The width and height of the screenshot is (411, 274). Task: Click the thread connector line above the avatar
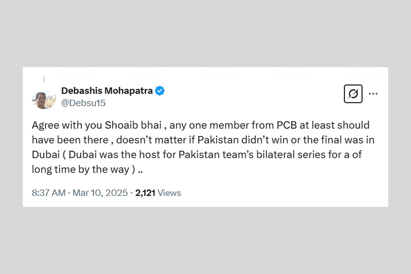pyautogui.click(x=44, y=79)
